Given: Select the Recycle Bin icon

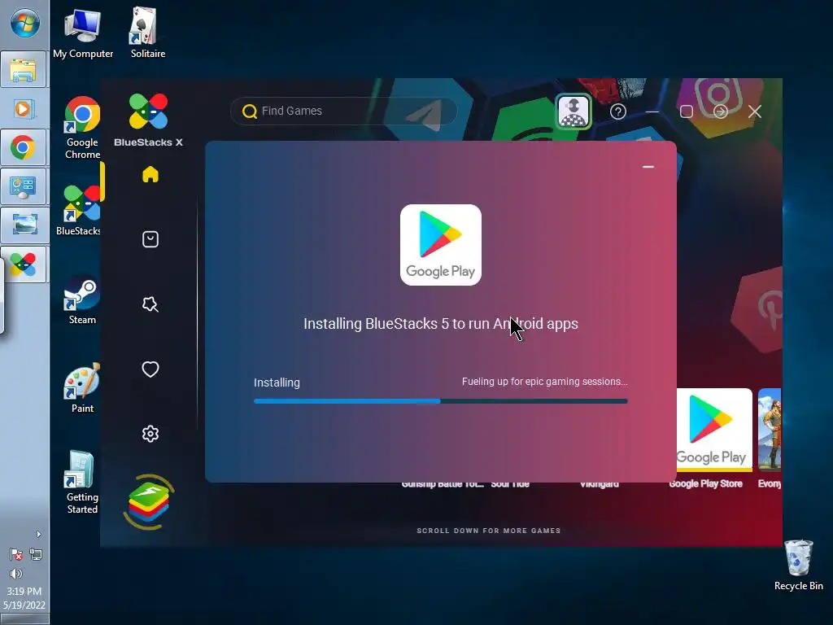Looking at the screenshot, I should [799, 566].
